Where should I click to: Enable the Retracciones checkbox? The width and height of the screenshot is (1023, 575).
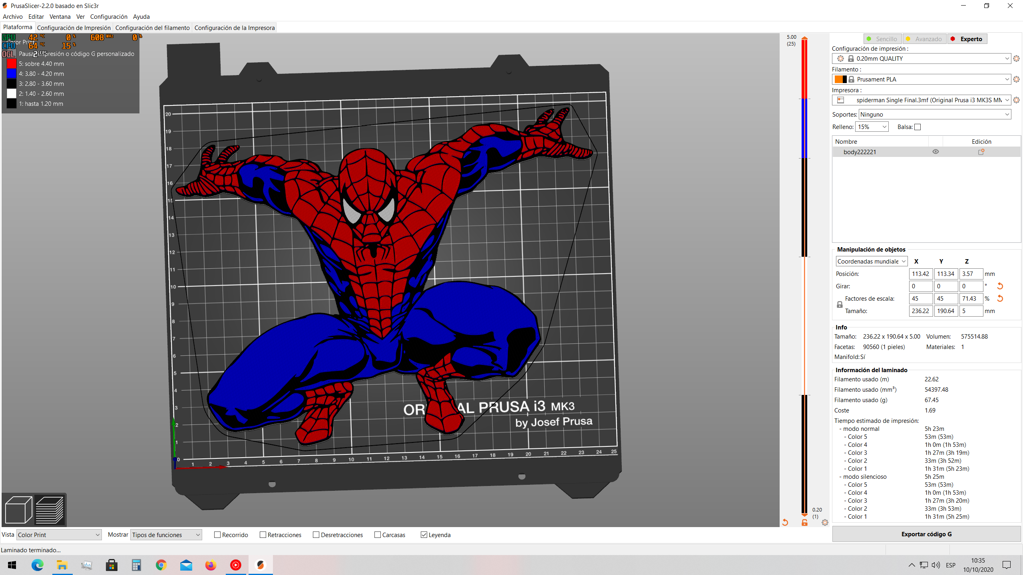tap(263, 535)
